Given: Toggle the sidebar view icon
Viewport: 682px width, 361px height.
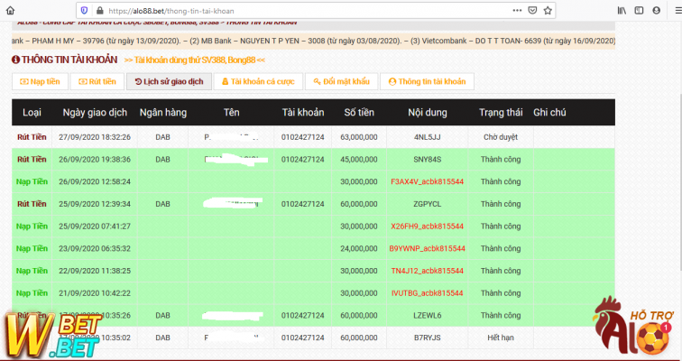Looking at the screenshot, I should pyautogui.click(x=639, y=11).
